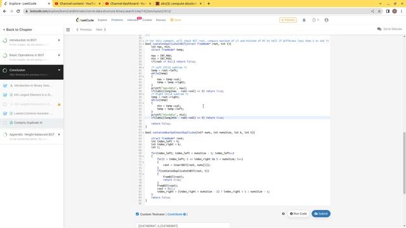Viewport: 406px width, 228px height.
Task: Go Back to Chapter
Action: (17, 30)
